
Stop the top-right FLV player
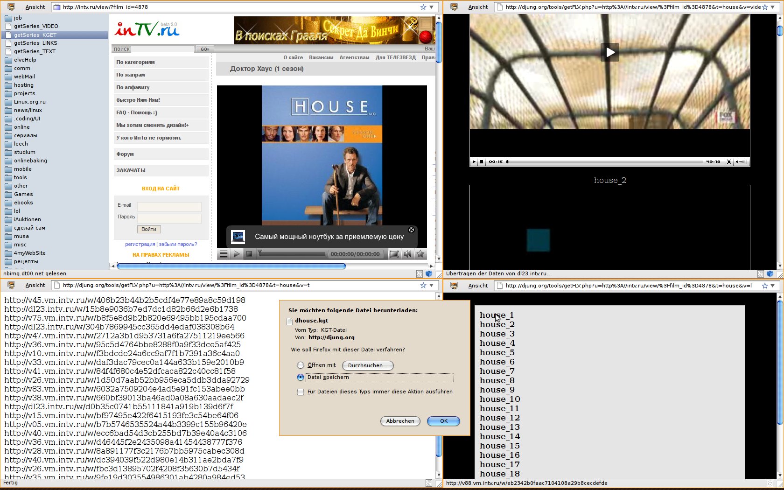point(482,161)
